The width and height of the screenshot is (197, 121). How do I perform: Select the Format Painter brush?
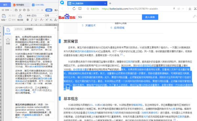coord(20,17)
